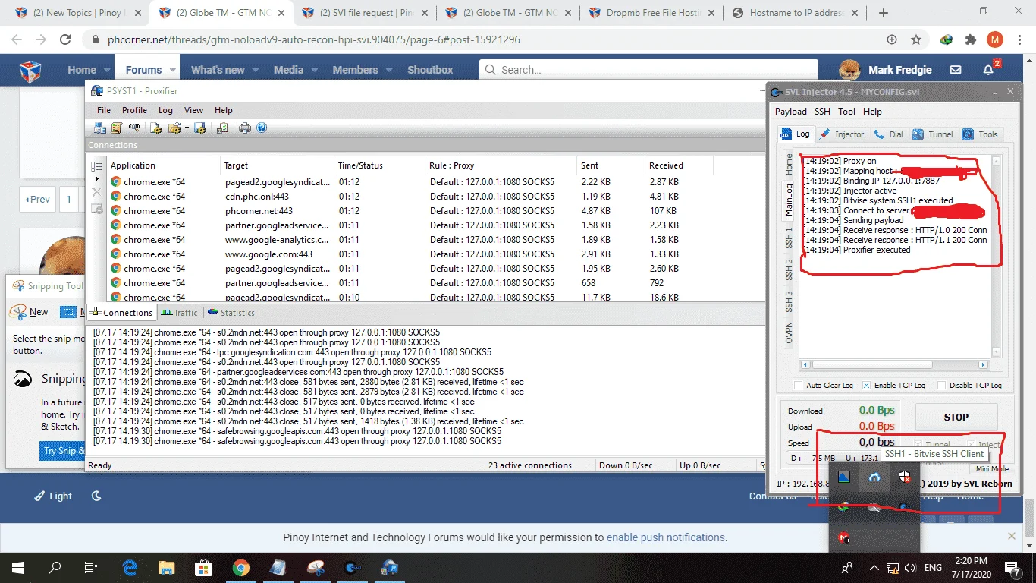Open the Payload menu in SVL Injector

pyautogui.click(x=791, y=112)
